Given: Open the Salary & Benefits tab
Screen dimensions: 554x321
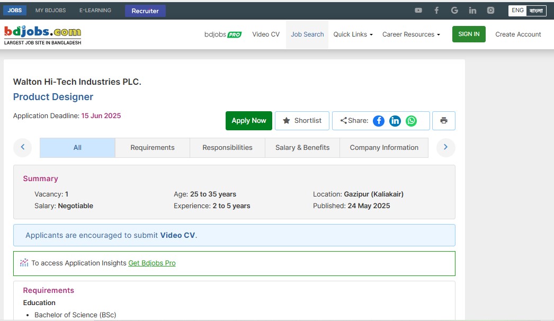Looking at the screenshot, I should 302,148.
